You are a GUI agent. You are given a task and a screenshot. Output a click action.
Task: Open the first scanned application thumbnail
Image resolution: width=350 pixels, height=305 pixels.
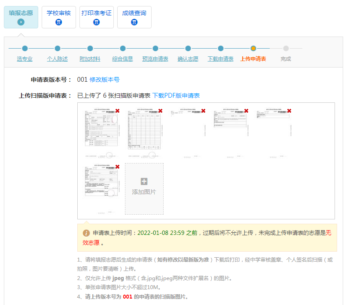click(101, 131)
